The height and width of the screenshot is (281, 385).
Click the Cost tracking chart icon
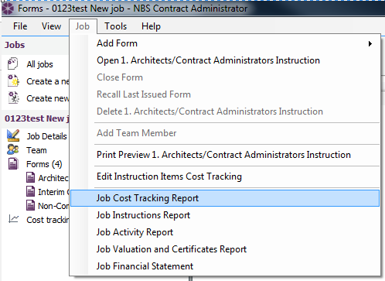click(x=13, y=219)
